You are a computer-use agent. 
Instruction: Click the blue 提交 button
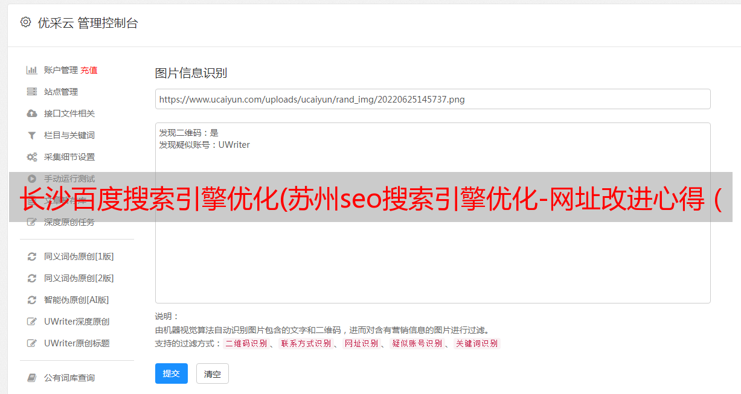172,373
